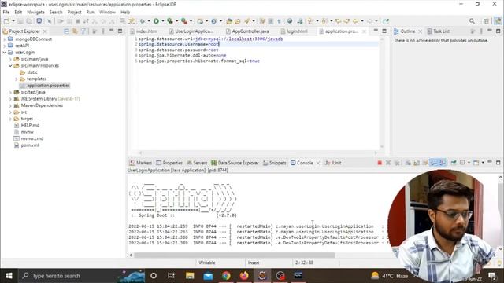Open New wizard dropdown arrow

pos(13,21)
